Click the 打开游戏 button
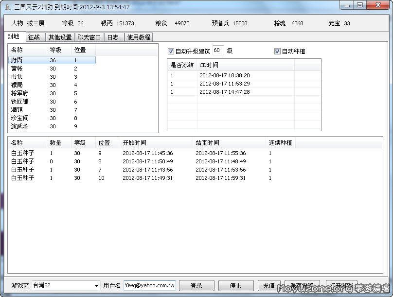The height and width of the screenshot is (297, 393). pyautogui.click(x=341, y=285)
